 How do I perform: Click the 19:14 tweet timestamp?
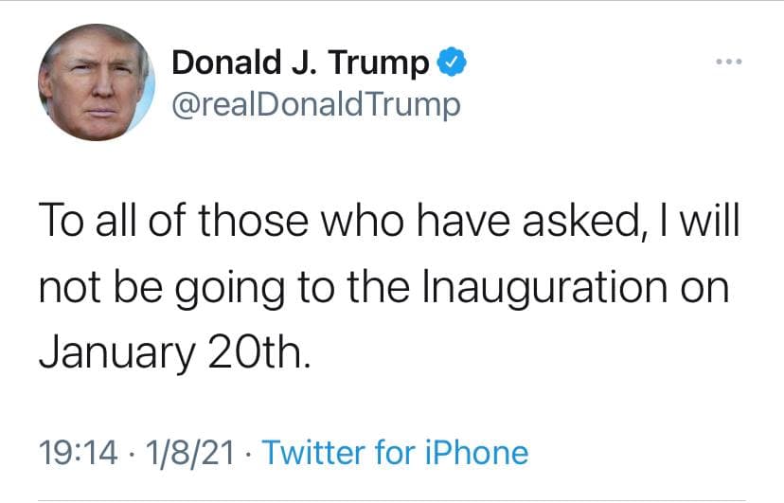[74, 452]
